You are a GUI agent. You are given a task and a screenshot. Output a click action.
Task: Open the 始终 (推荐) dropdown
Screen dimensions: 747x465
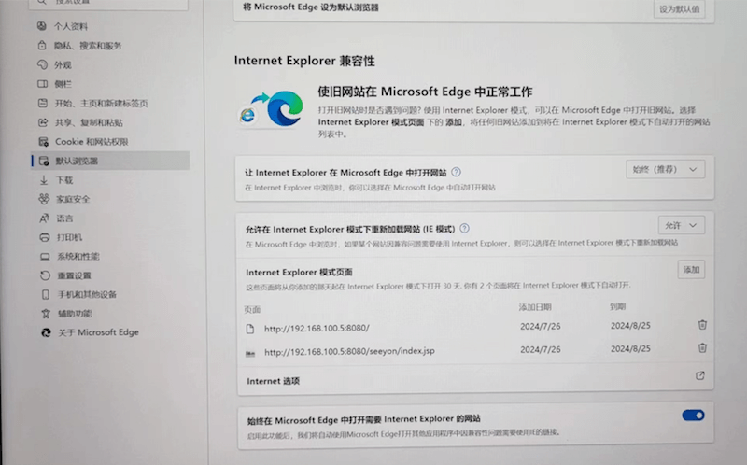pos(664,170)
